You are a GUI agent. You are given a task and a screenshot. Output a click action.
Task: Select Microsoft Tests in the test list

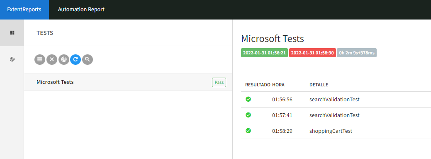(x=128, y=82)
